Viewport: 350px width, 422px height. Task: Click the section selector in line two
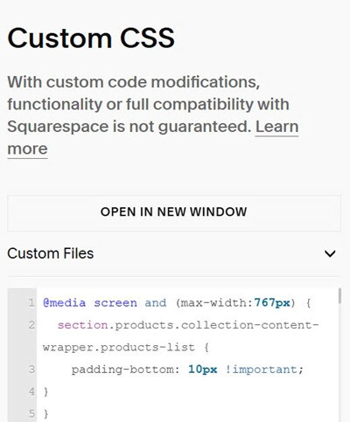[x=82, y=325]
